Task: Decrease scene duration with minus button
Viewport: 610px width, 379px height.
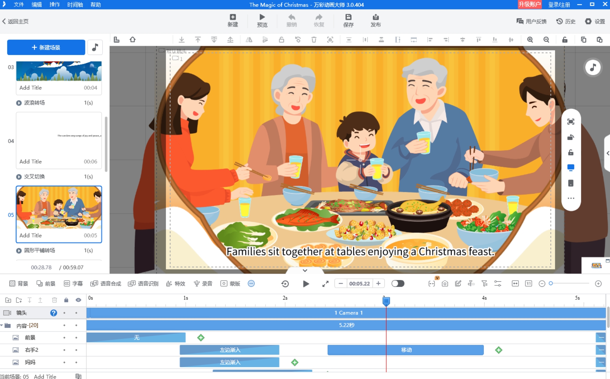Action: [x=341, y=283]
